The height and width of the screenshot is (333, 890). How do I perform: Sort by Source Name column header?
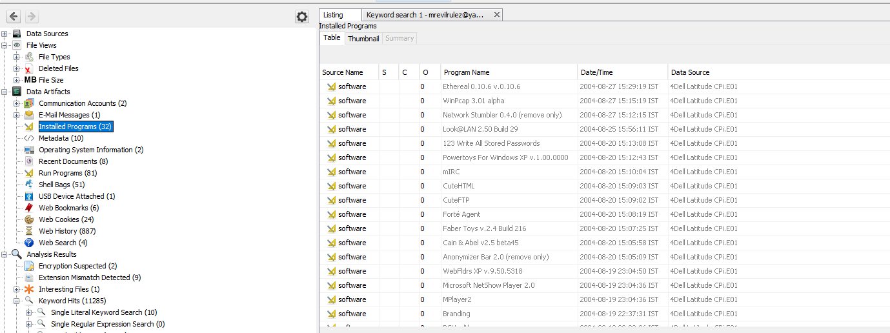pyautogui.click(x=349, y=72)
